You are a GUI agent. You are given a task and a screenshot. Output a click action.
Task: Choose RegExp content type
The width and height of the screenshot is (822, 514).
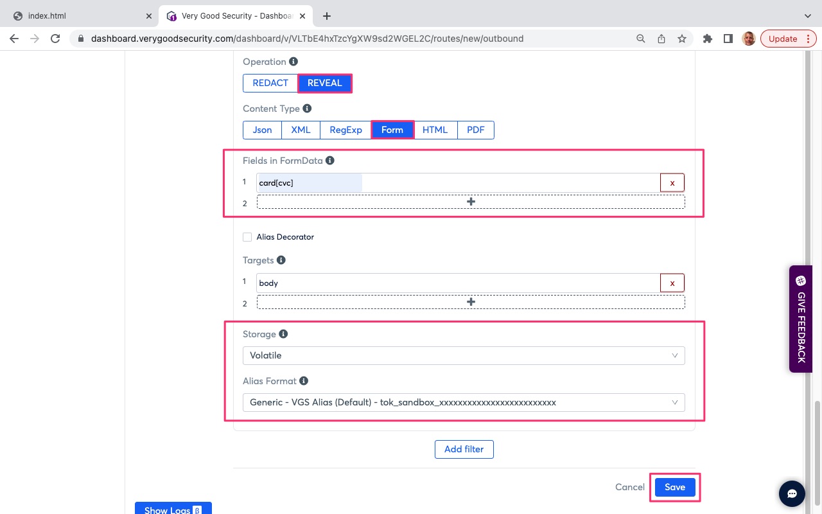(346, 130)
